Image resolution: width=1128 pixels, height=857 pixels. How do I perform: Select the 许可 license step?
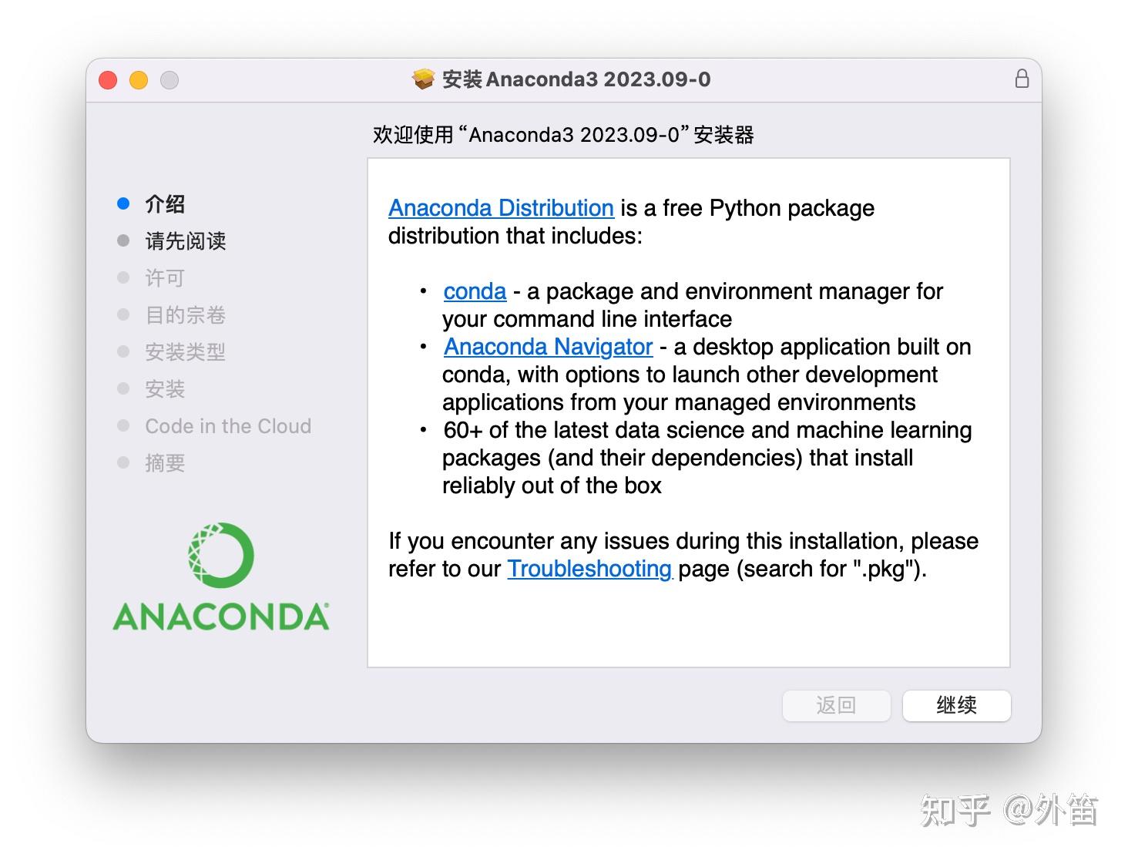(165, 277)
